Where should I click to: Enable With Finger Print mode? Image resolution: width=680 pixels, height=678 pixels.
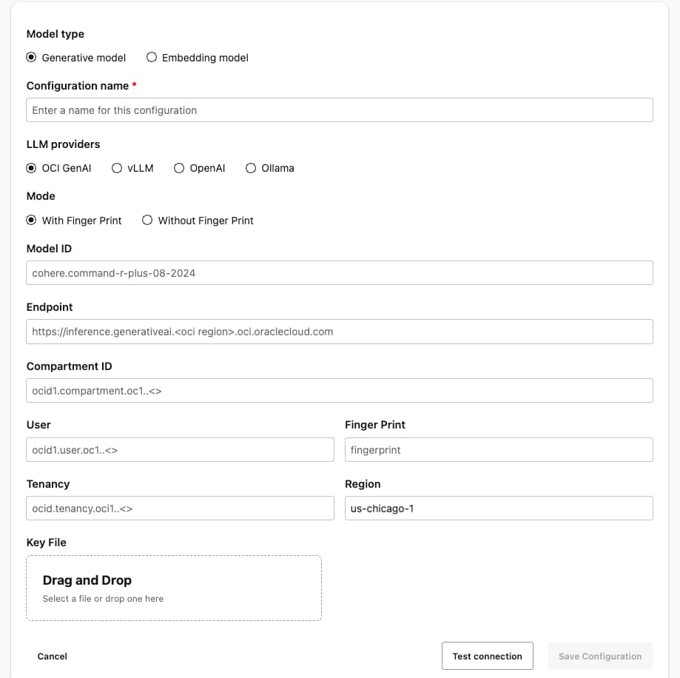(31, 220)
